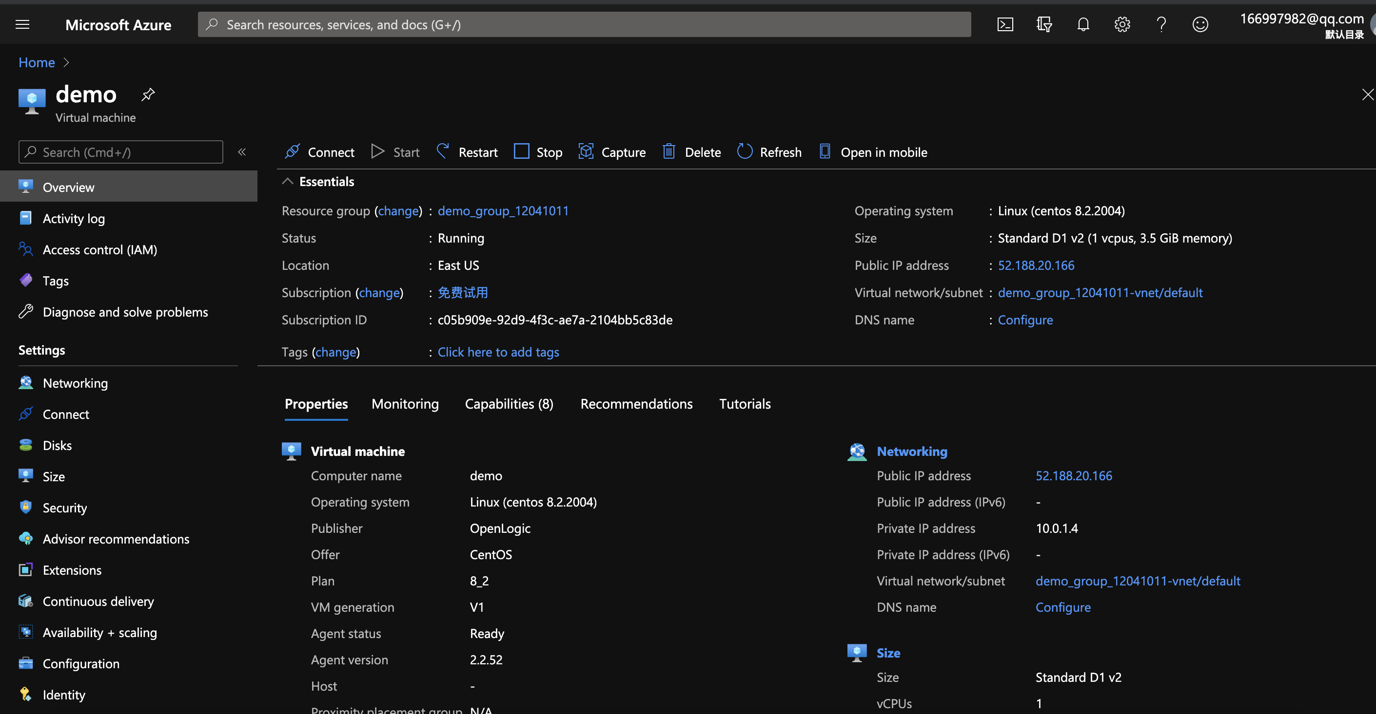Screen dimensions: 1376x714
Task: Open Size section heading link
Action: point(888,653)
